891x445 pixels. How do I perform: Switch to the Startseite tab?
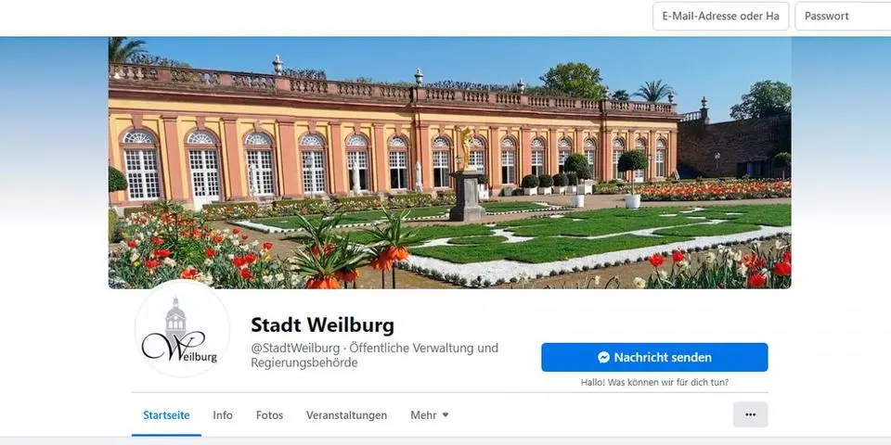[166, 415]
